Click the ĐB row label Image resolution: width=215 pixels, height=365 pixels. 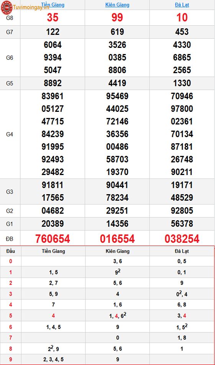[x=10, y=239]
